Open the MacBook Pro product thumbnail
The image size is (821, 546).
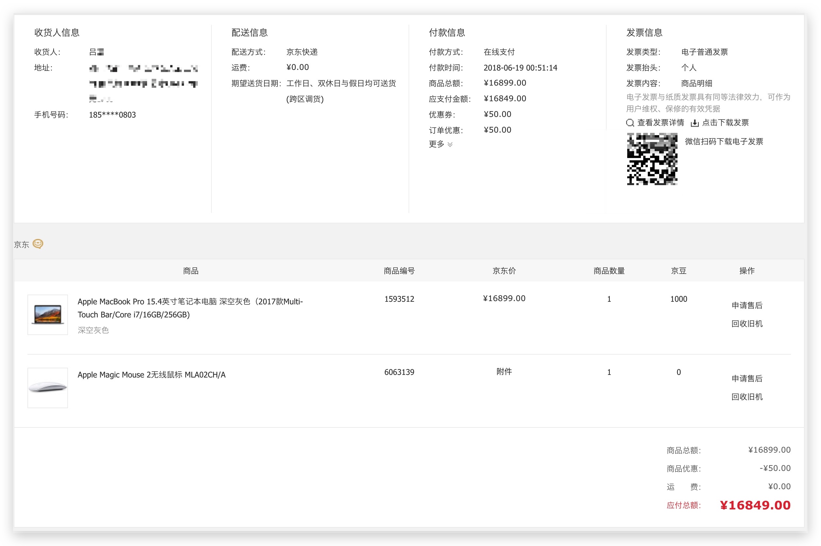[48, 314]
